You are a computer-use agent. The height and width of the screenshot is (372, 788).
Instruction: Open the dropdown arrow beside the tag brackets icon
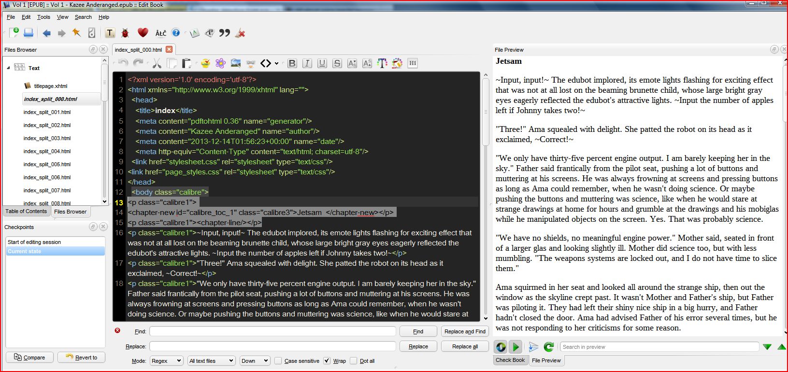point(276,63)
